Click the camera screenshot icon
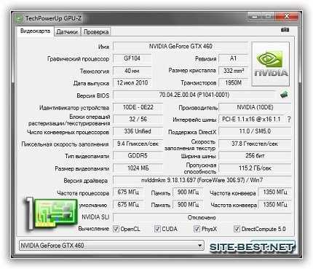The height and width of the screenshot is (269, 313). click(285, 30)
